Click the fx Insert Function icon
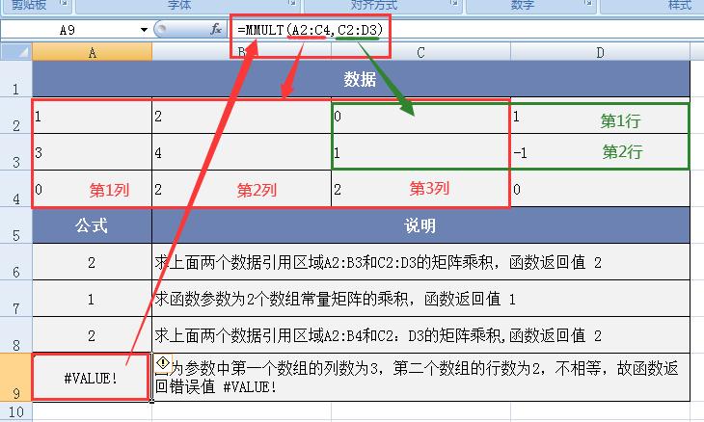Viewport: 704px width, 422px height. (215, 30)
